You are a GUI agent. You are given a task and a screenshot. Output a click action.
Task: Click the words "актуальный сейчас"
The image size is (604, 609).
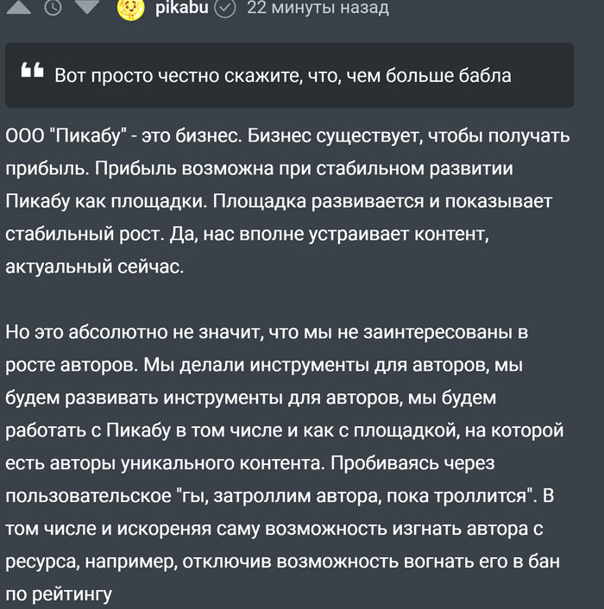coord(95,267)
